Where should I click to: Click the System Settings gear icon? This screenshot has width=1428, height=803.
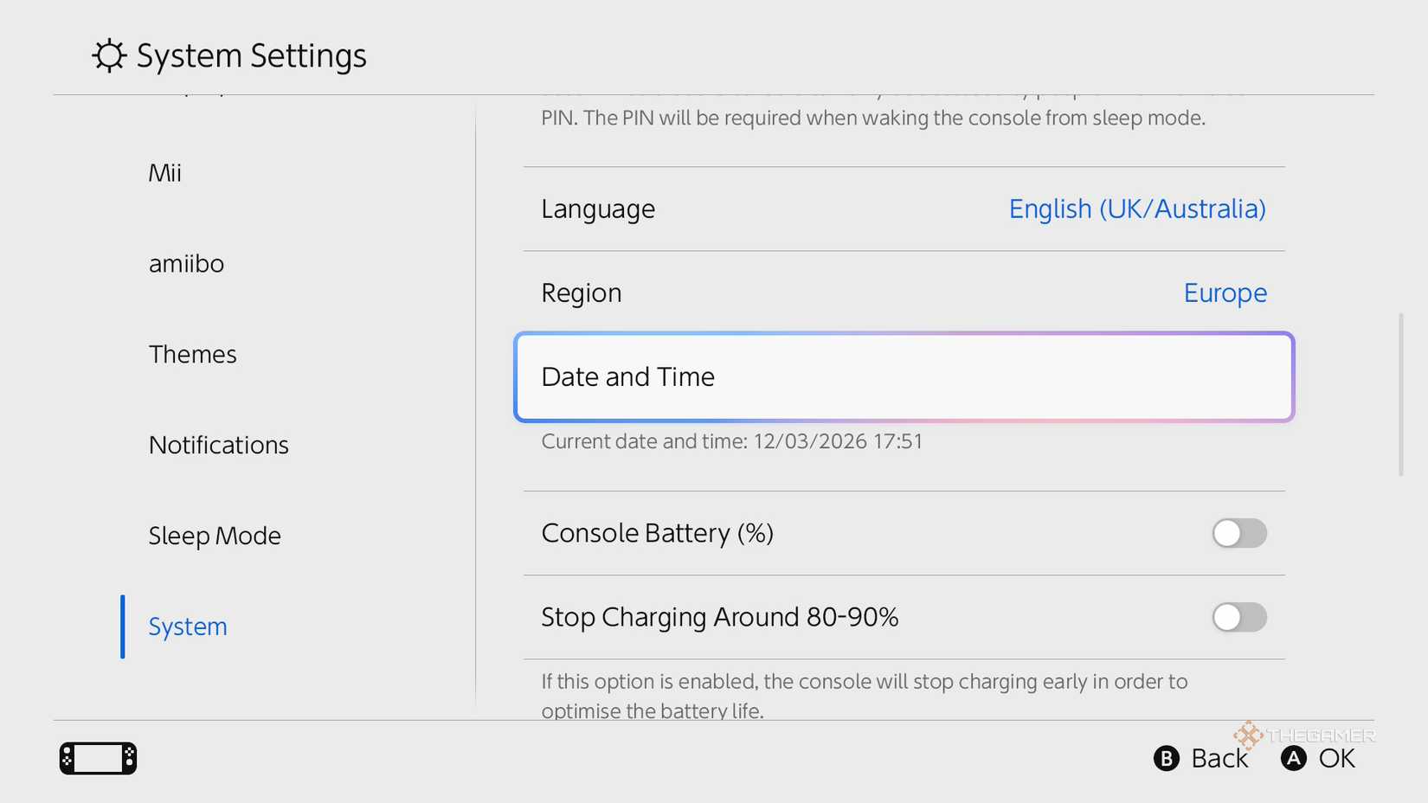click(106, 55)
